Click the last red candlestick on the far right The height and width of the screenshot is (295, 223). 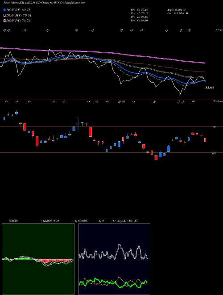pos(205,140)
